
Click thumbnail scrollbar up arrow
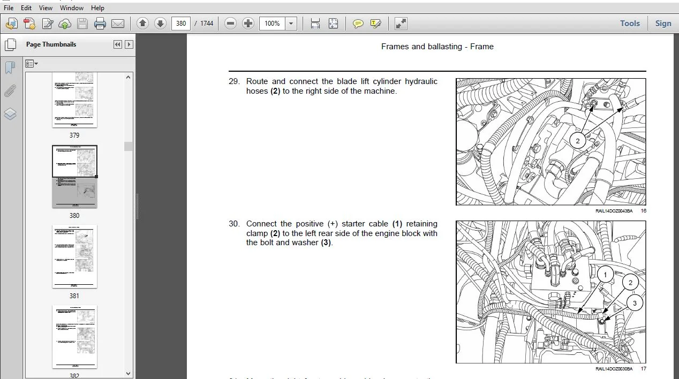point(129,78)
